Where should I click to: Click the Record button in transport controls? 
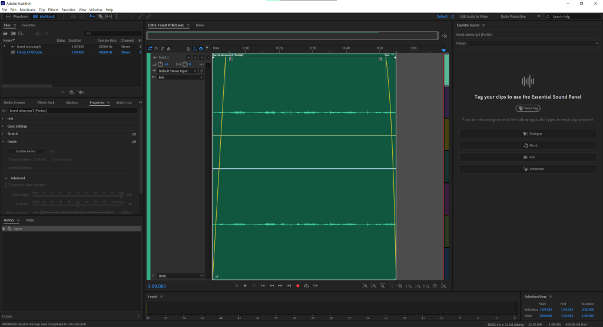(x=297, y=286)
